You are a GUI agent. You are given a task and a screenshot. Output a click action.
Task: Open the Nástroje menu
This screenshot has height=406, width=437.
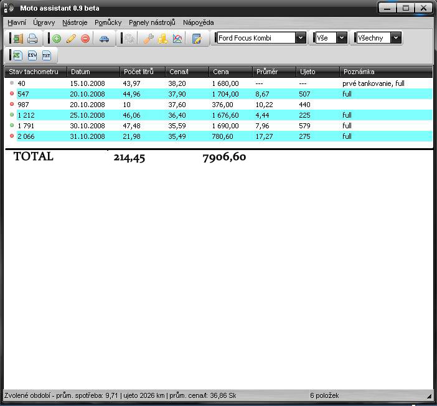click(75, 22)
